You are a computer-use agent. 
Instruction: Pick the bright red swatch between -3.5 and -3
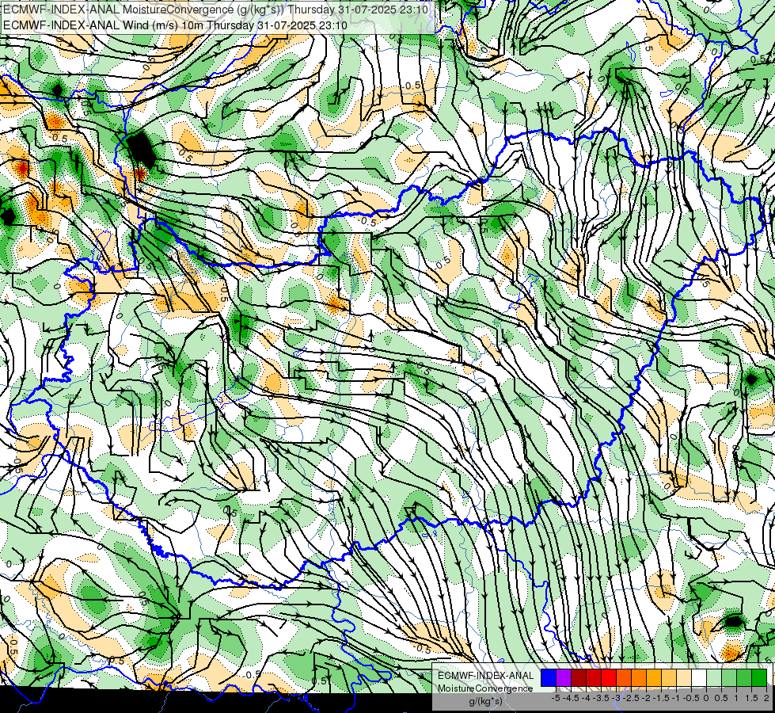coord(609,678)
